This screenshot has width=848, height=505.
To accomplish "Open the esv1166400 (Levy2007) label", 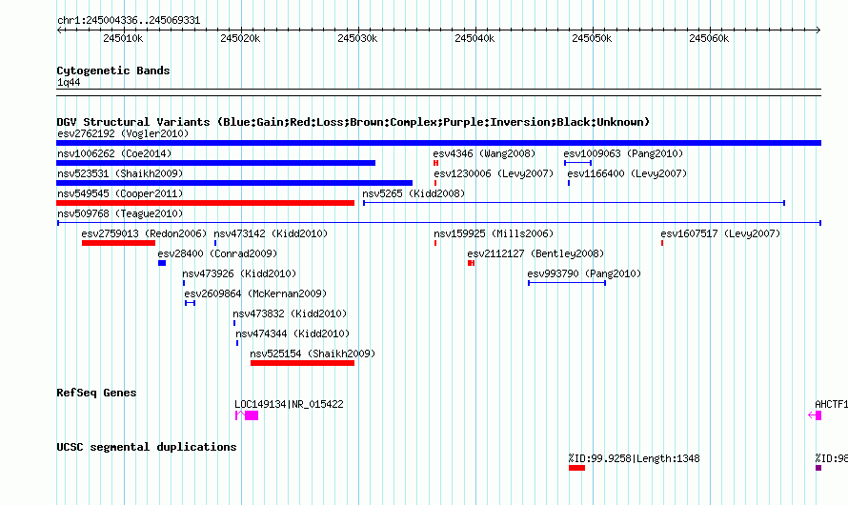I will click(x=627, y=173).
